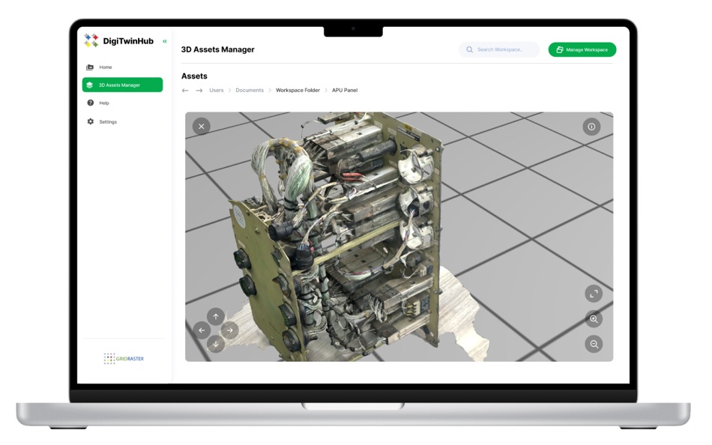This screenshot has height=445, width=712.
Task: View model details via the info icon
Action: (x=592, y=126)
